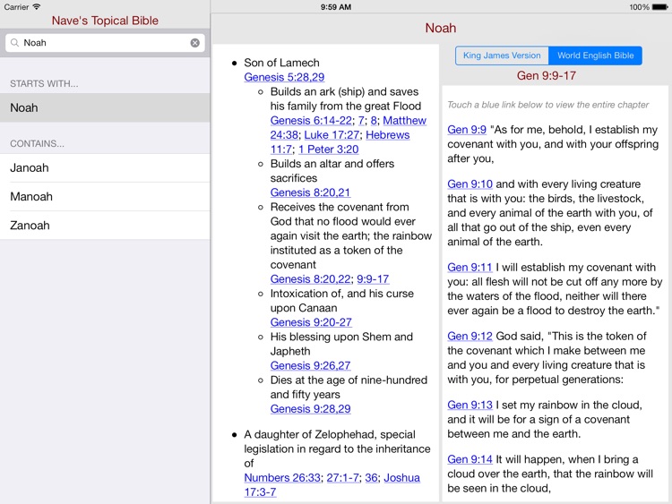View chapter via Gen 9:12 link
Screen dimensions: 672x504
(x=470, y=336)
